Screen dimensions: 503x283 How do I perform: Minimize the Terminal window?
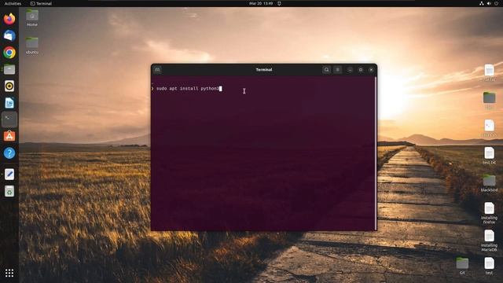(x=350, y=70)
